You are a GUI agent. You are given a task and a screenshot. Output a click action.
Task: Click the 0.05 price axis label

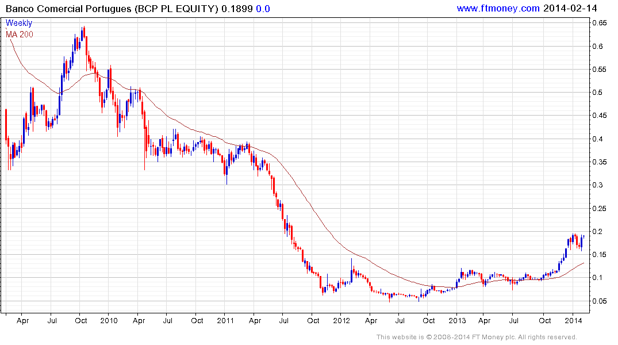coord(600,301)
